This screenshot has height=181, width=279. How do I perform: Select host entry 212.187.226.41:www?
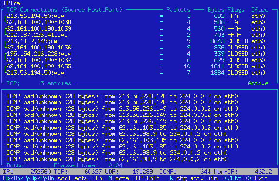[x=37, y=35]
